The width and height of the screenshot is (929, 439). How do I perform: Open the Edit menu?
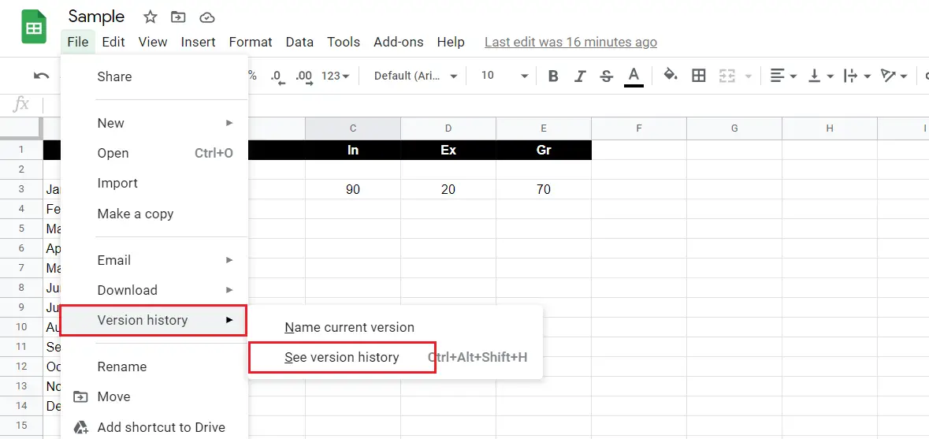click(113, 42)
